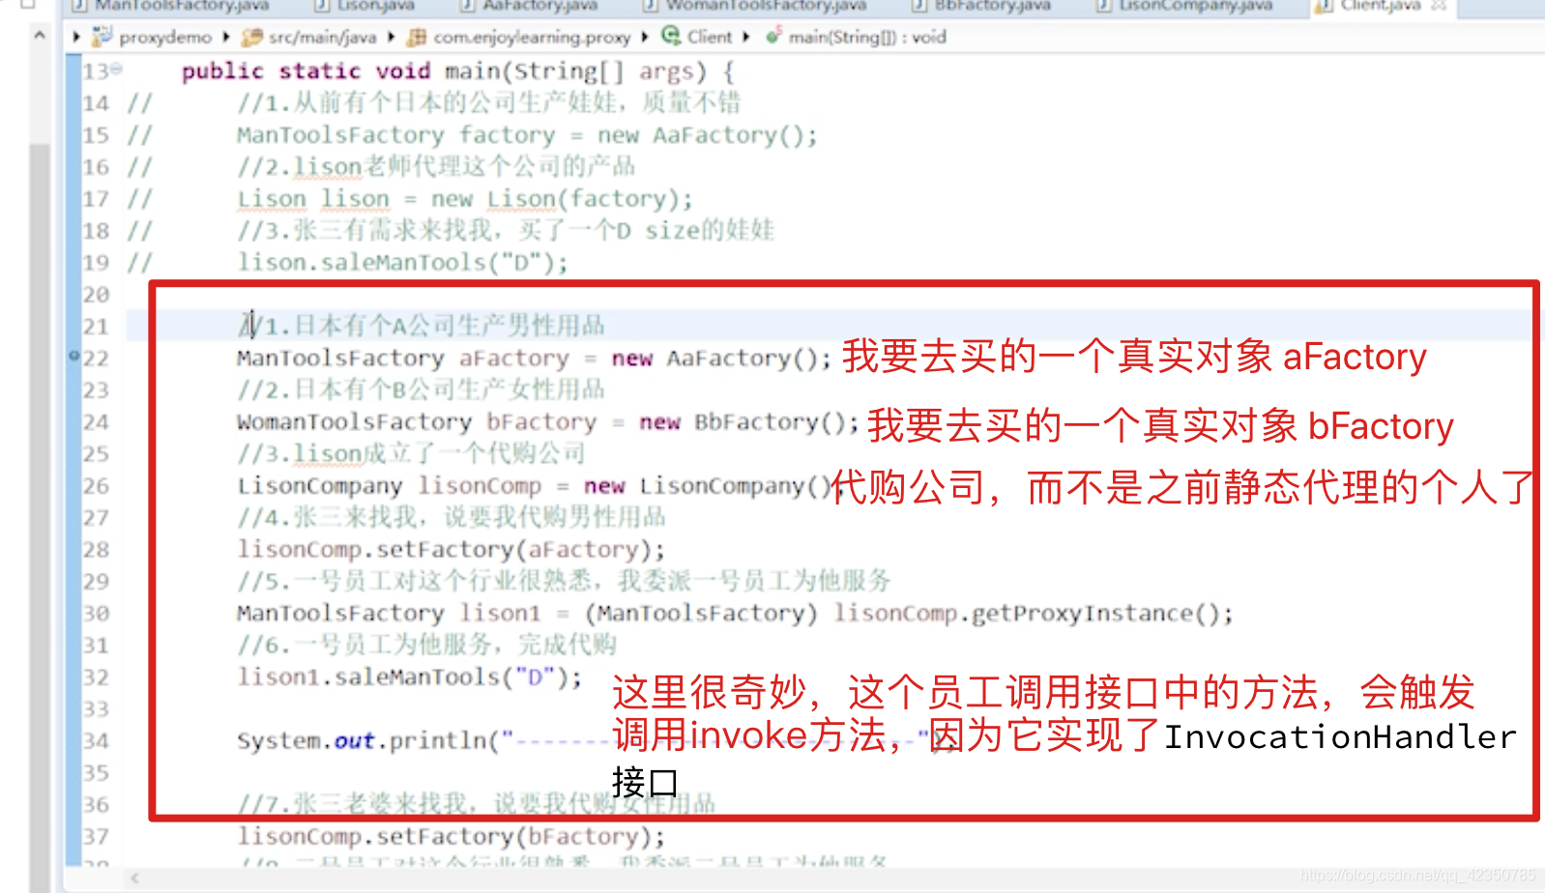
Task: Click line number 28 in the gutter
Action: point(96,550)
